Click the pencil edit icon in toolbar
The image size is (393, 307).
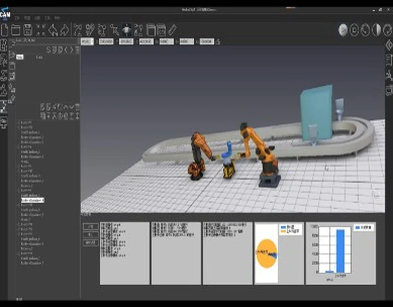[x=172, y=30]
